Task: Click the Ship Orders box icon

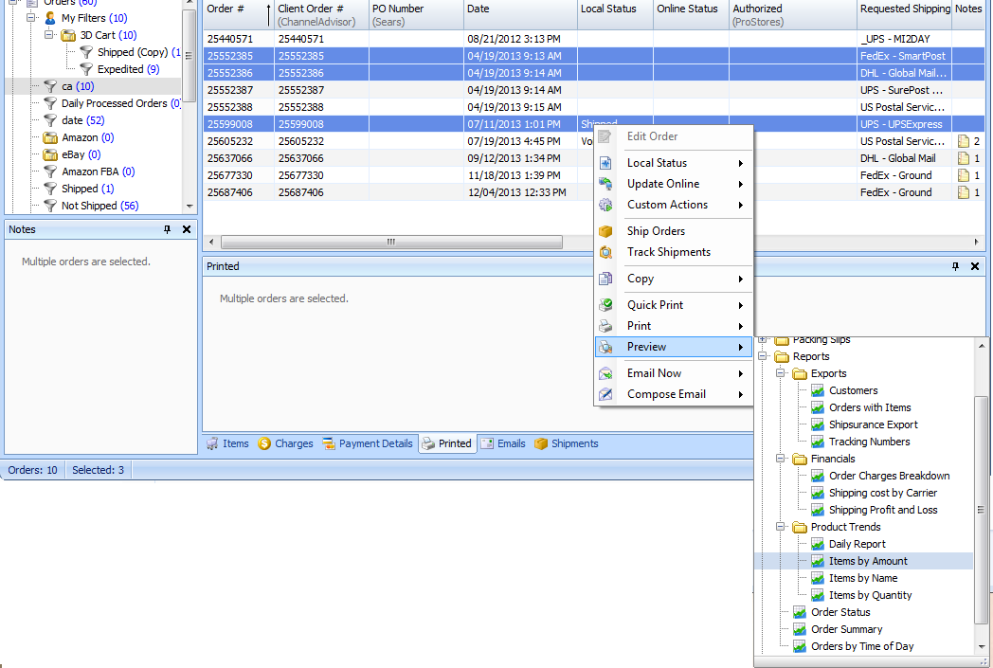Action: click(606, 231)
